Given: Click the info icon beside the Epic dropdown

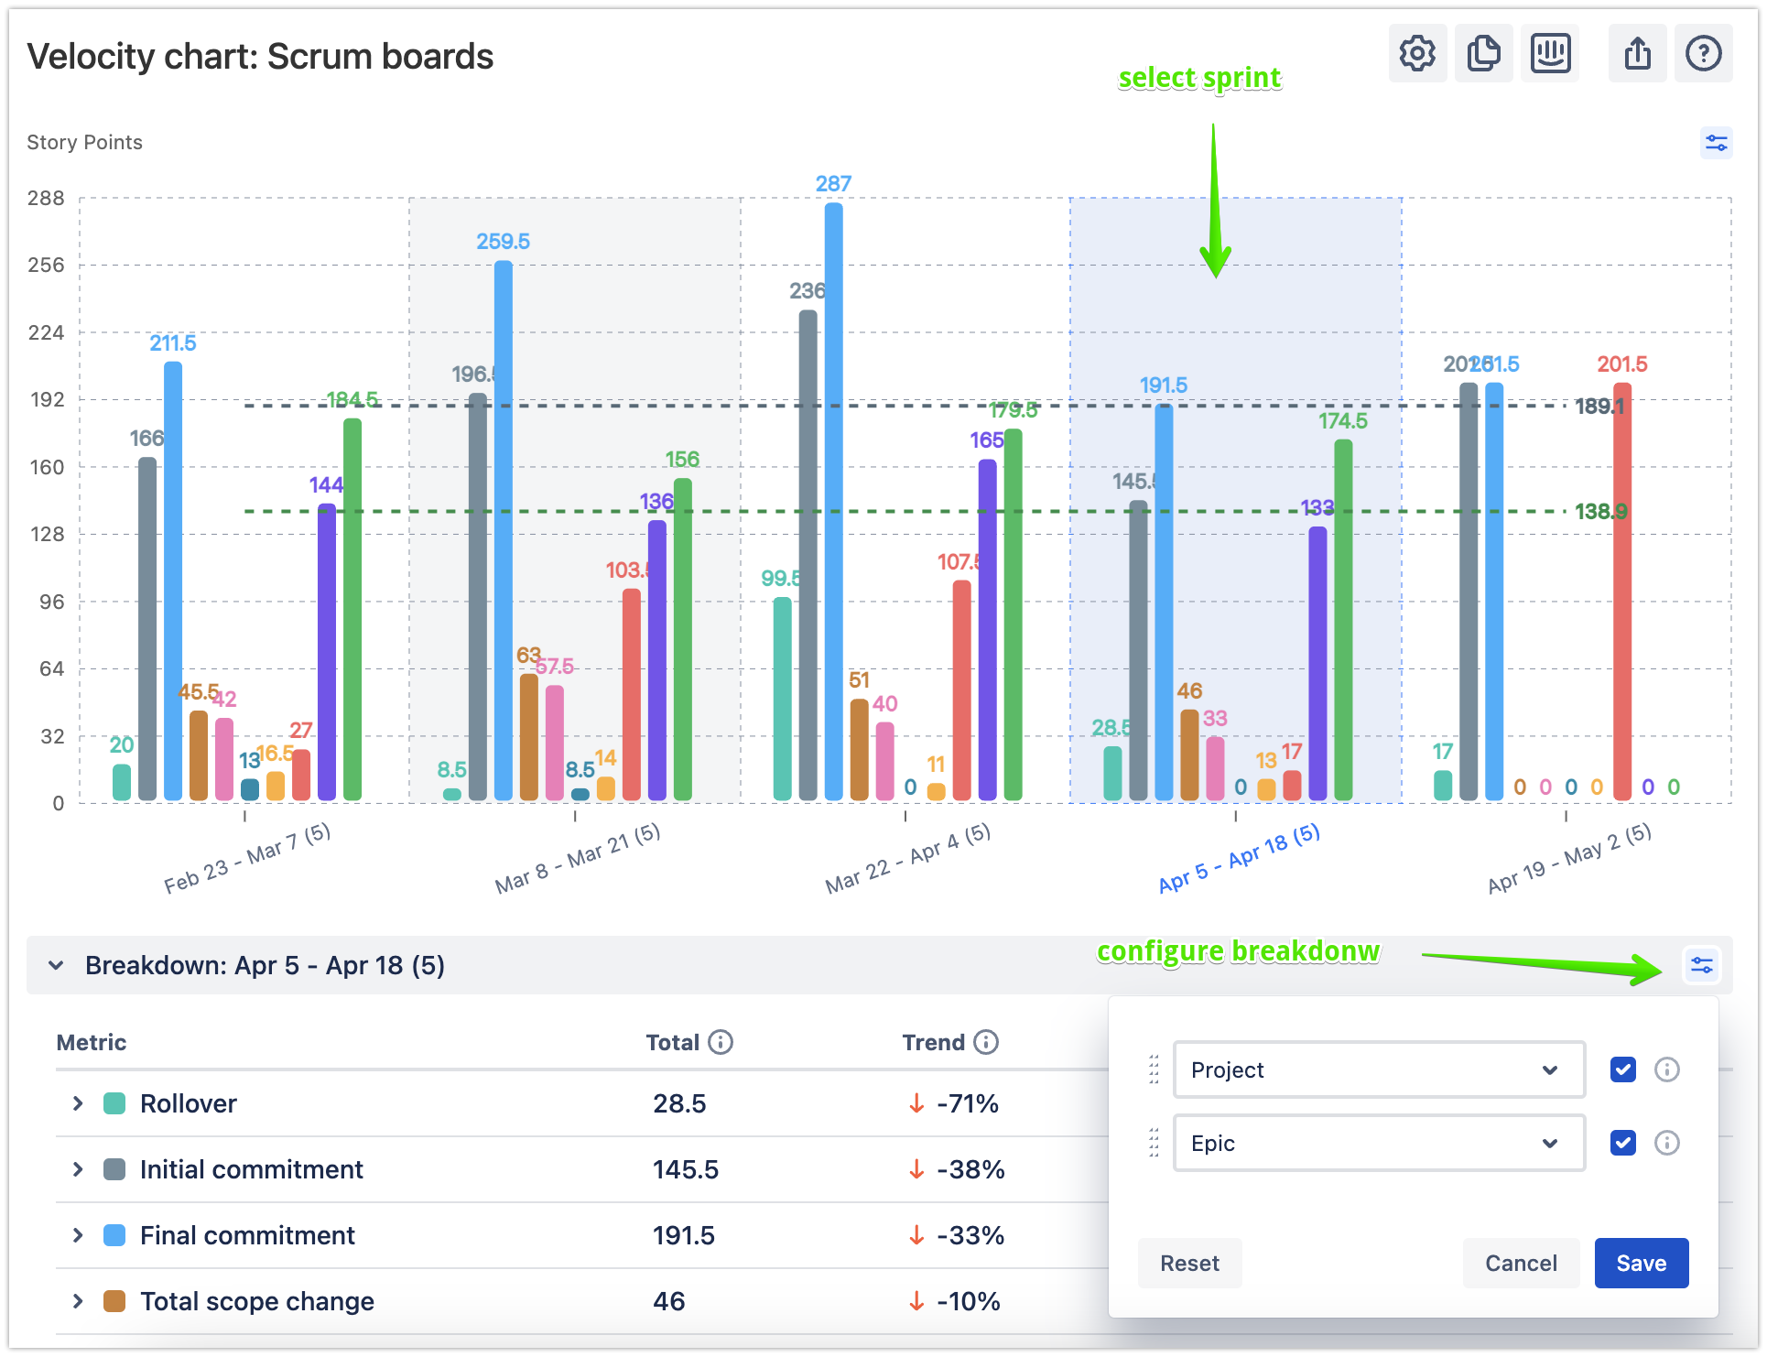Looking at the screenshot, I should (x=1666, y=1143).
